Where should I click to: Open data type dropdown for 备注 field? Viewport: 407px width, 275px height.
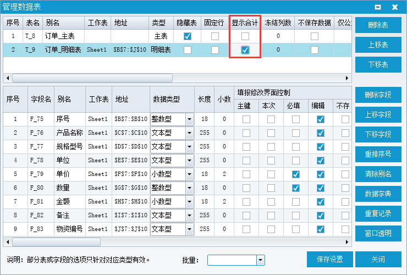click(x=190, y=216)
